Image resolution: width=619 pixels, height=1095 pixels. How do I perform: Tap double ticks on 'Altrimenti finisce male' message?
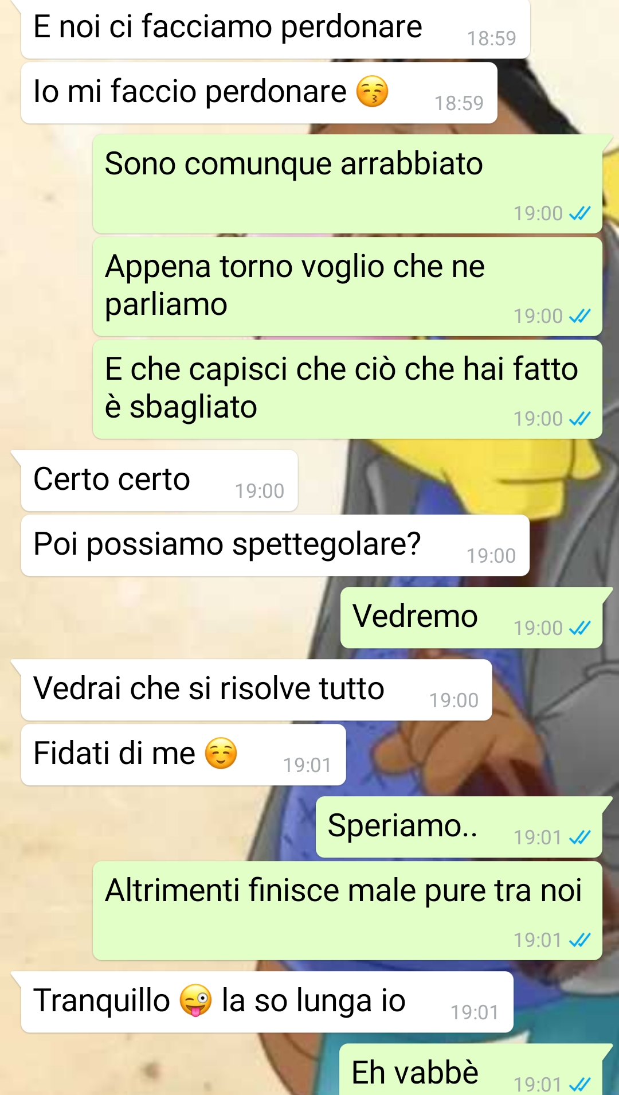pyautogui.click(x=579, y=941)
